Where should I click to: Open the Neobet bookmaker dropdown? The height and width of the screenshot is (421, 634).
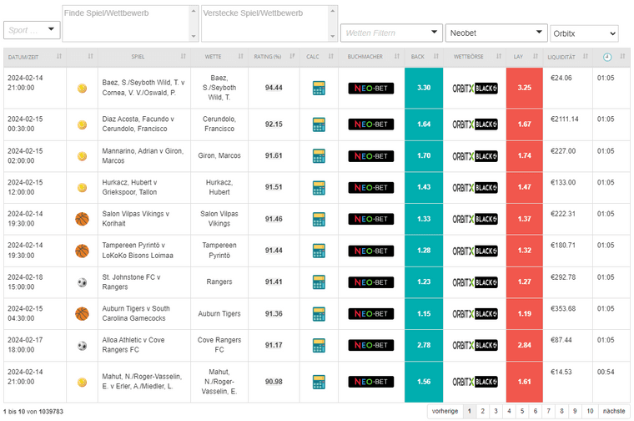[x=496, y=33]
